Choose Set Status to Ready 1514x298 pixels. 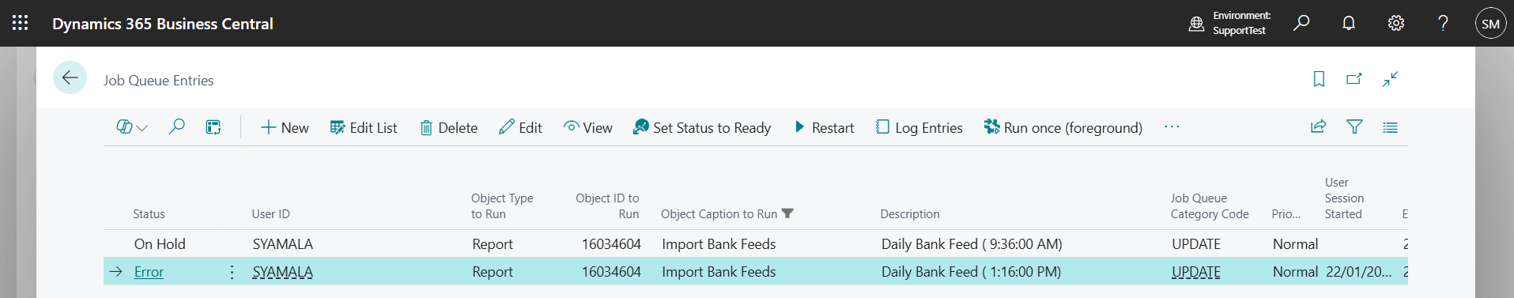(x=701, y=127)
